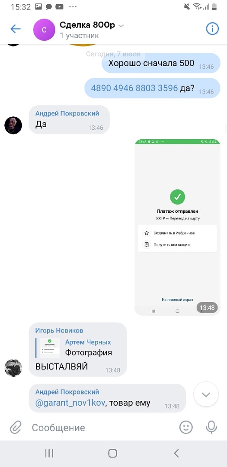Tap the quoted author name Артем Черных
Image resolution: width=227 pixels, height=467 pixels.
(x=88, y=342)
